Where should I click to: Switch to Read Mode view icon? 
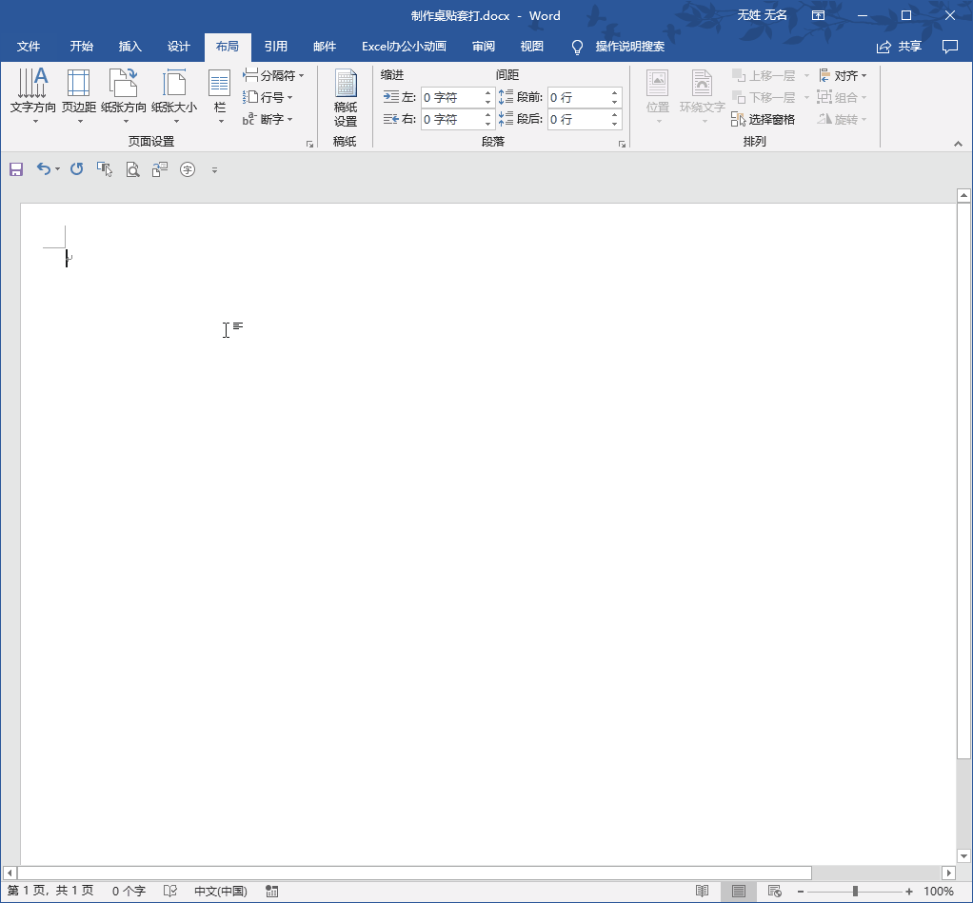tap(702, 892)
